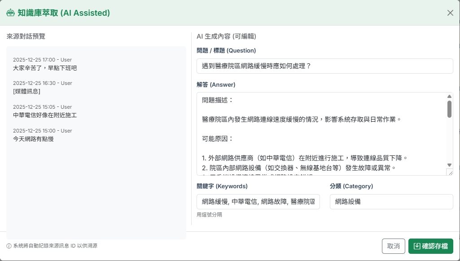Viewport: 460px width, 261px height.
Task: Close the 知識庫萃取 dialog with the X
Action: 450,13
